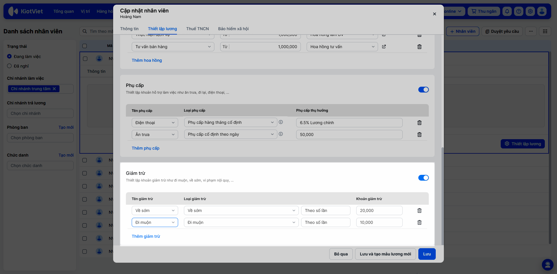Click the Duyệt yêu cầu button

pos(502,31)
